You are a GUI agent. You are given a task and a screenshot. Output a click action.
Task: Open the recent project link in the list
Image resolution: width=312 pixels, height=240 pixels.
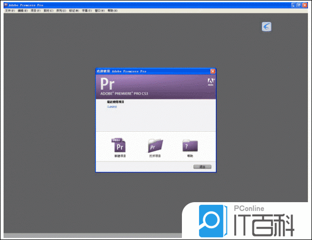click(112, 107)
